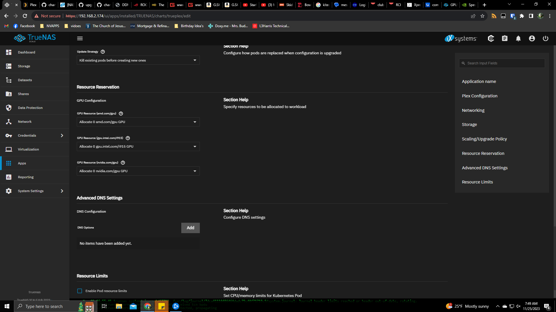Screen dimensions: 556x312
Task: Click the TrueCommand status icon in header
Action: (491, 38)
